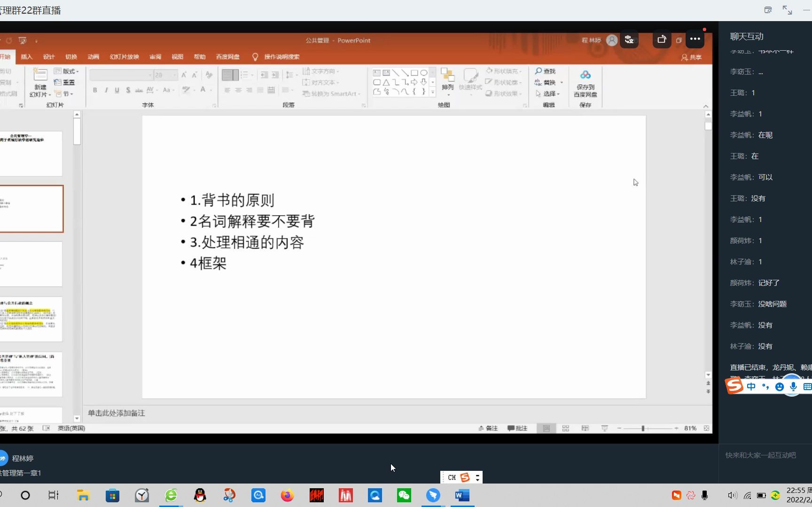Switch to Reading view icon
The image size is (812, 507).
pos(585,428)
